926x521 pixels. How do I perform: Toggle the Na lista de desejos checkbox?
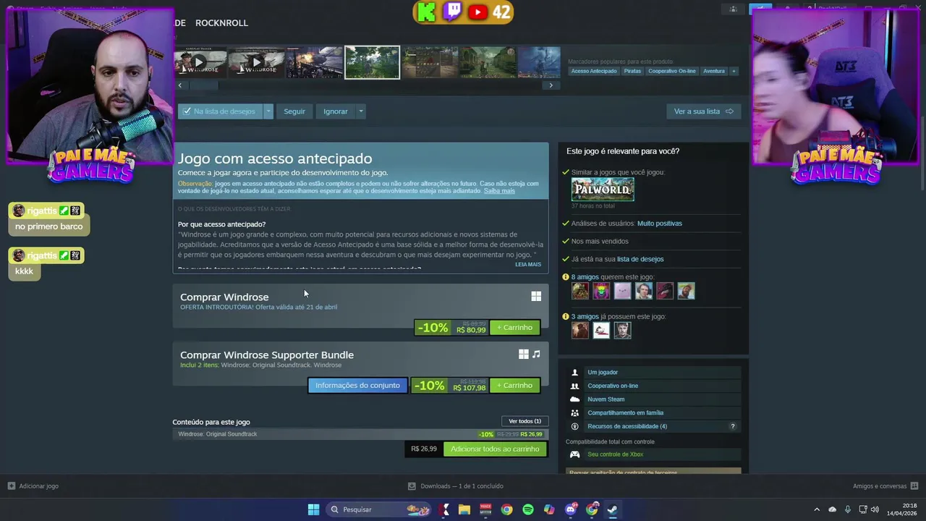pos(187,111)
